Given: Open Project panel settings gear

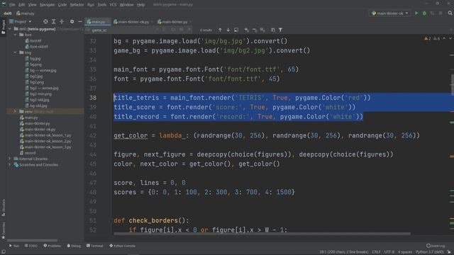Looking at the screenshot, I should 72,22.
